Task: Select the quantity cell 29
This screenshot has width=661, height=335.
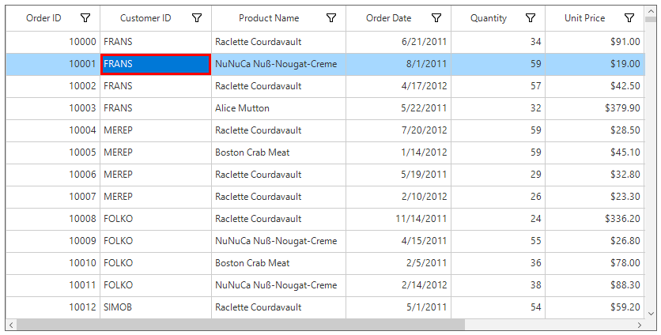Action: pos(498,175)
